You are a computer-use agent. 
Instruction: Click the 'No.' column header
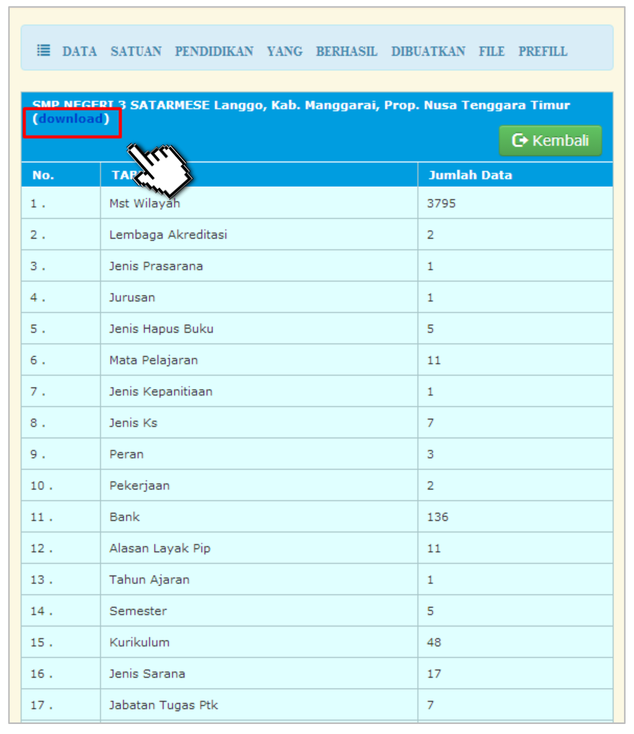point(43,175)
